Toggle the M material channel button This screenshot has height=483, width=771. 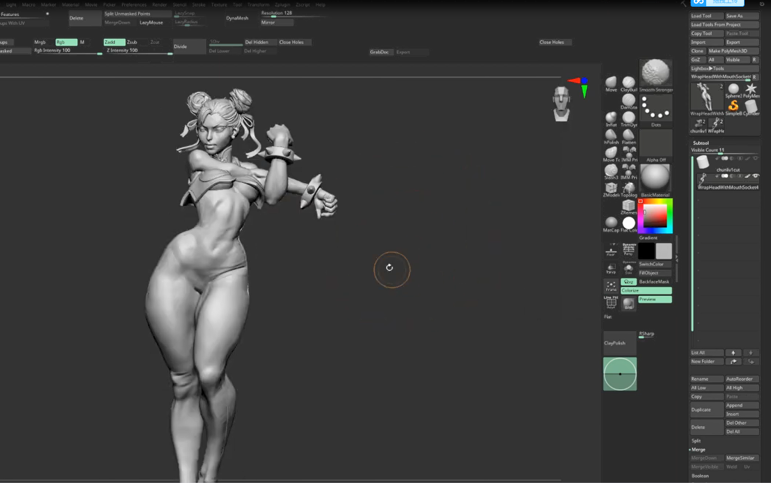pos(82,42)
